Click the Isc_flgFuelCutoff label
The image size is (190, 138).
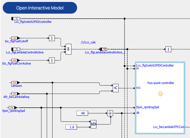[x=16, y=41]
